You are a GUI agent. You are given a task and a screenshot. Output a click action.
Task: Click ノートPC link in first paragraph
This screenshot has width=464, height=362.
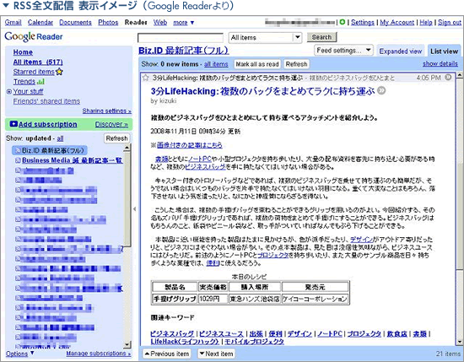[200, 159]
